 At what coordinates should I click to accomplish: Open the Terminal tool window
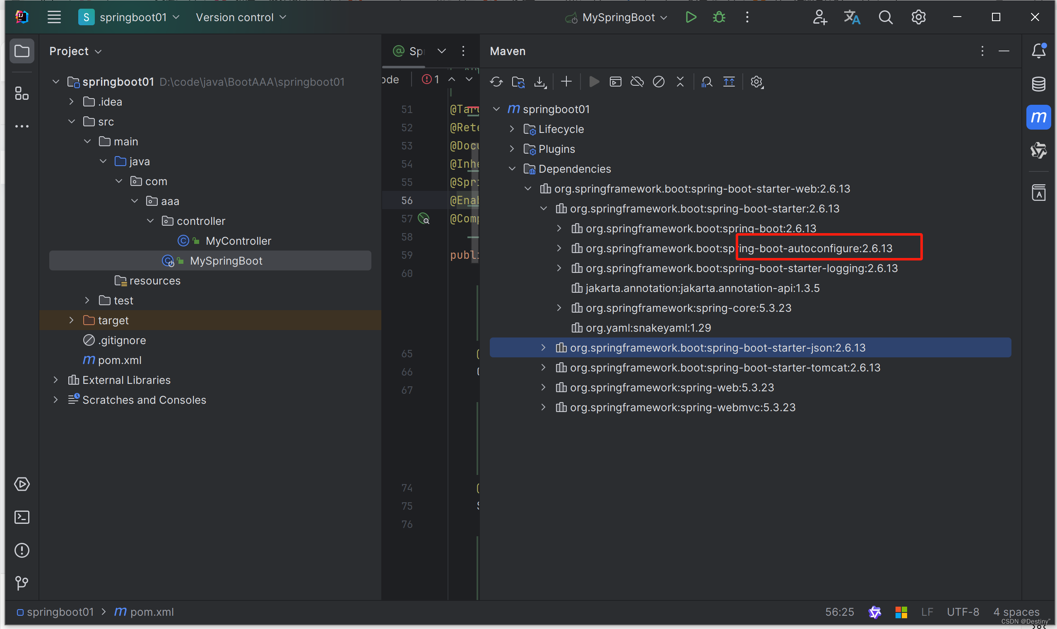(22, 517)
